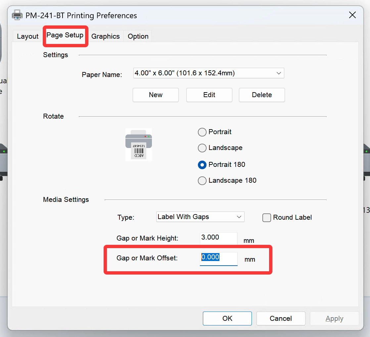Click the Edit paper button
Image resolution: width=370 pixels, height=337 pixels.
tap(209, 95)
